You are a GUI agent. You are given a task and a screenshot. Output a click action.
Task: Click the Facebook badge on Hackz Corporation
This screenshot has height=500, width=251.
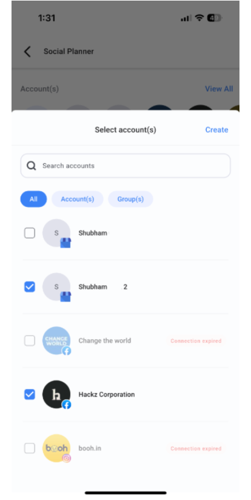tap(66, 405)
